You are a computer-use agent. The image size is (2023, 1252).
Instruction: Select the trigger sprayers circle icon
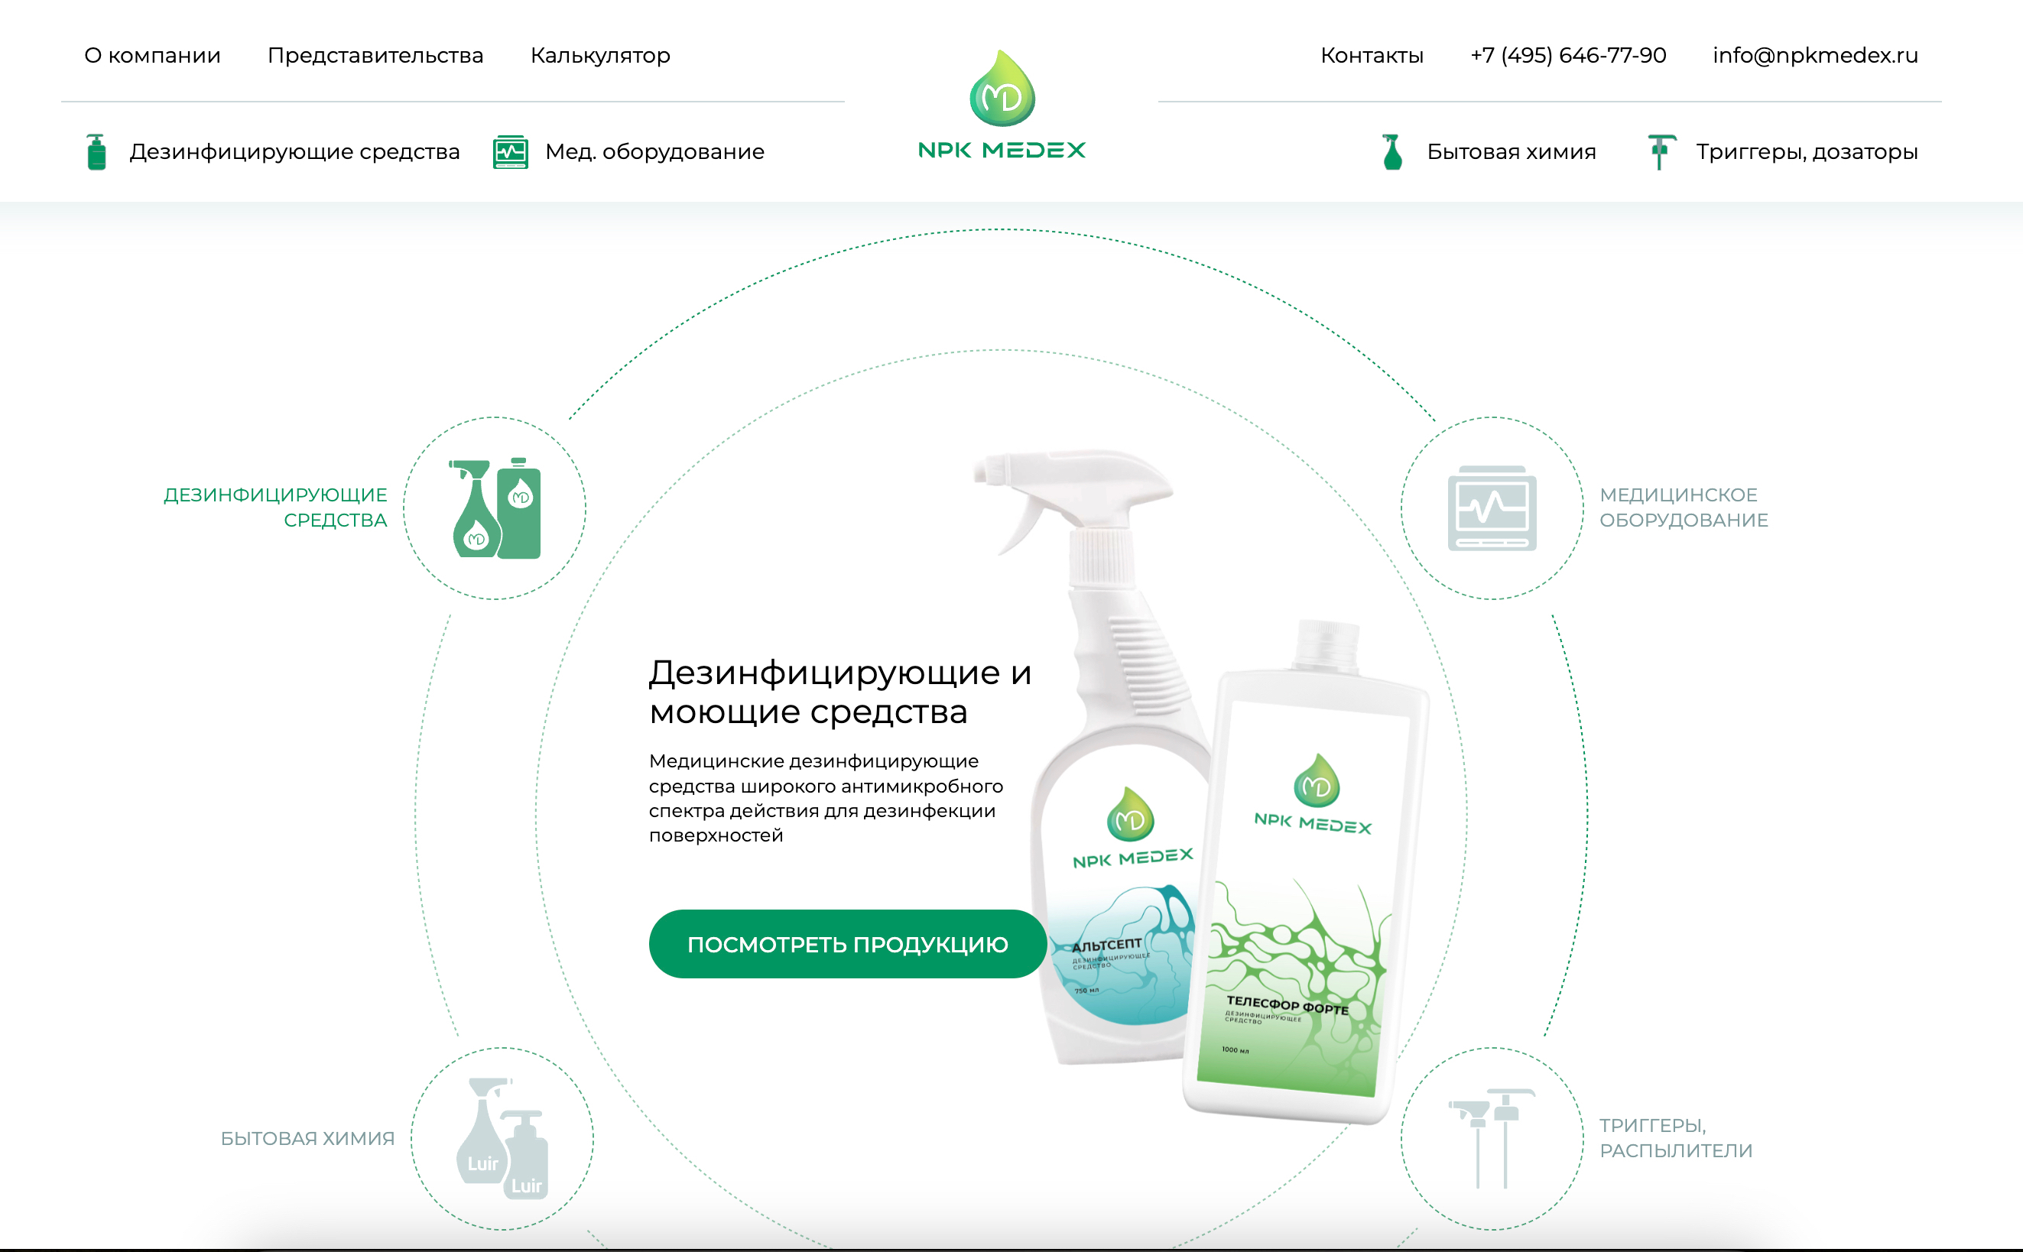pos(1492,1139)
